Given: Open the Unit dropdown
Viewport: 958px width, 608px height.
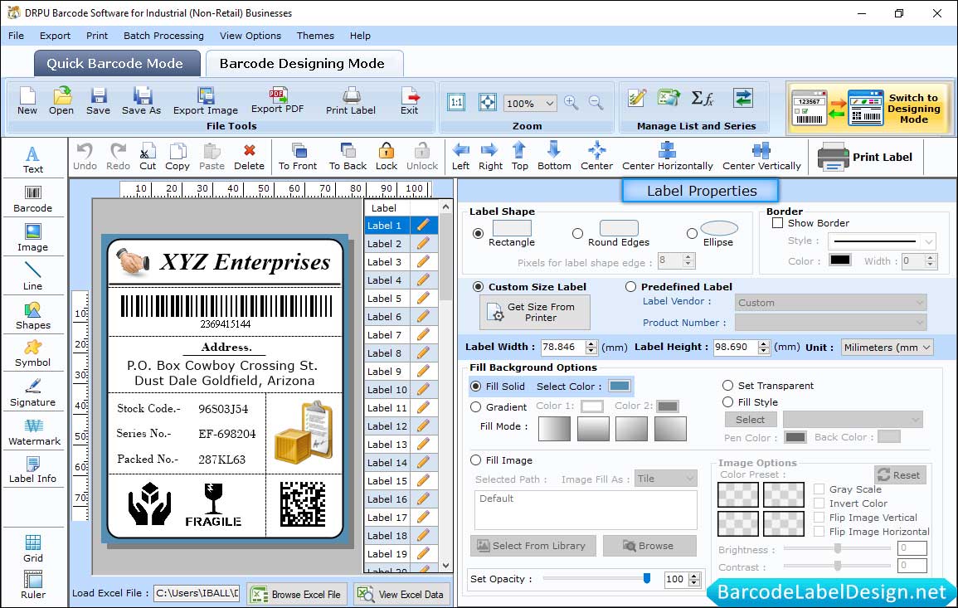Looking at the screenshot, I should 887,347.
